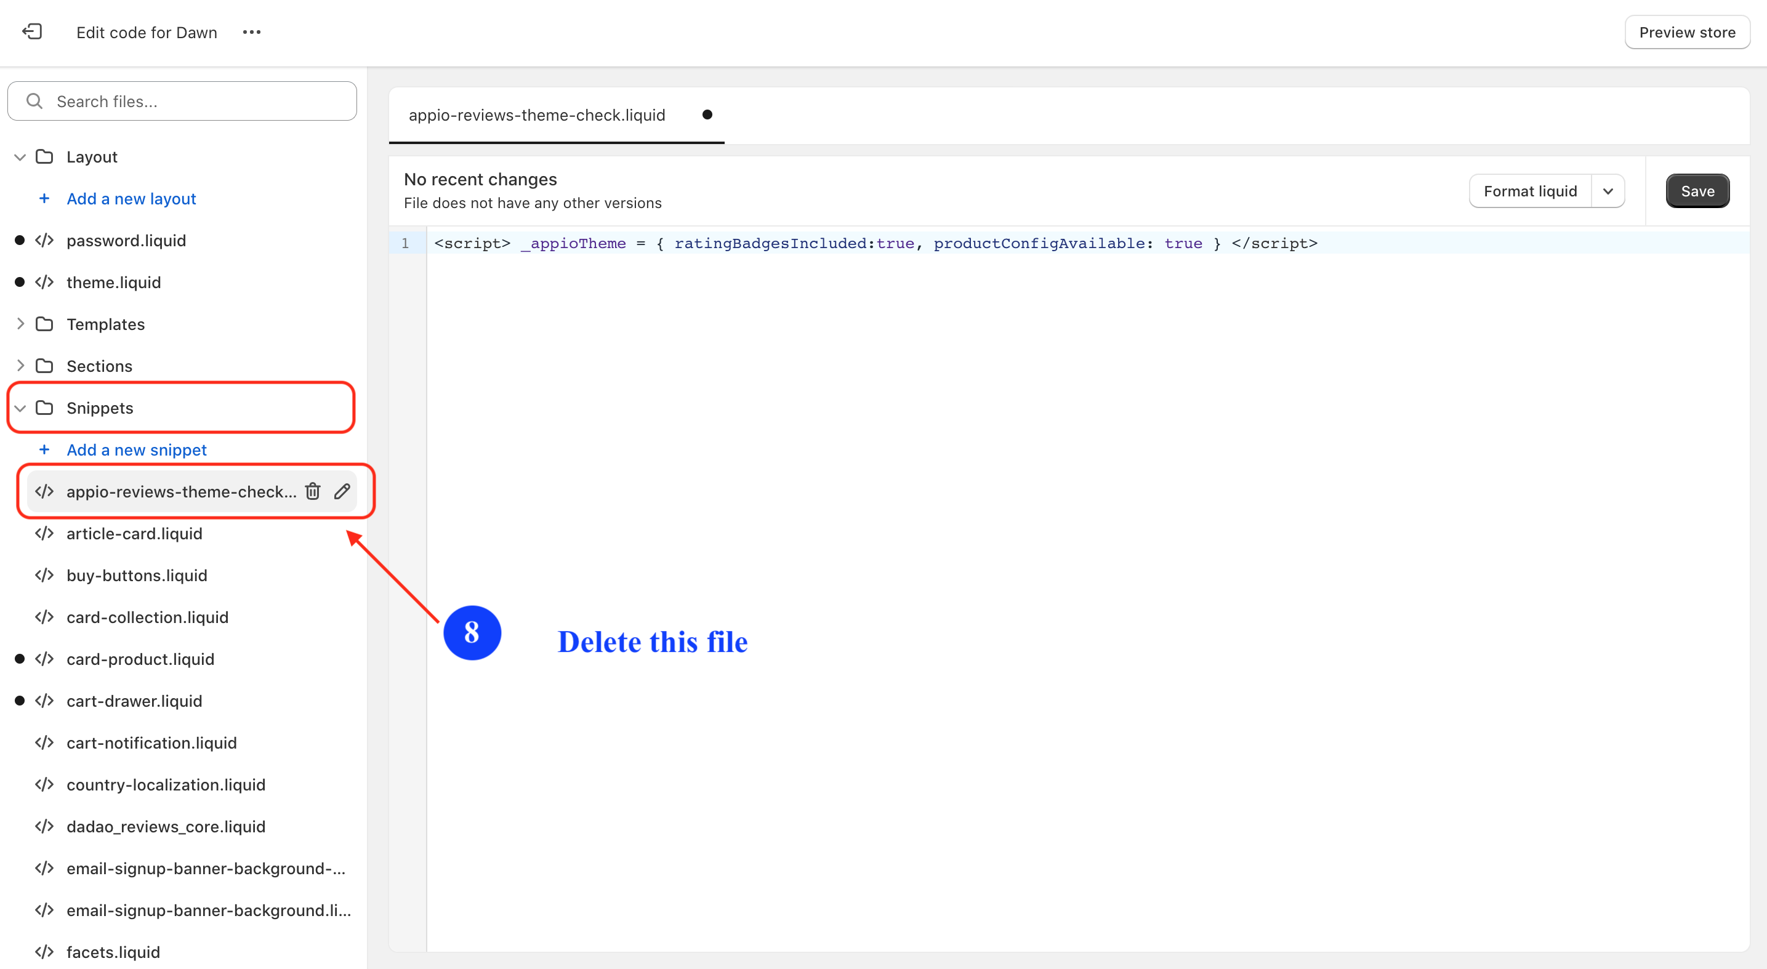Click the exit editor back icon
The height and width of the screenshot is (969, 1767).
[x=32, y=31]
